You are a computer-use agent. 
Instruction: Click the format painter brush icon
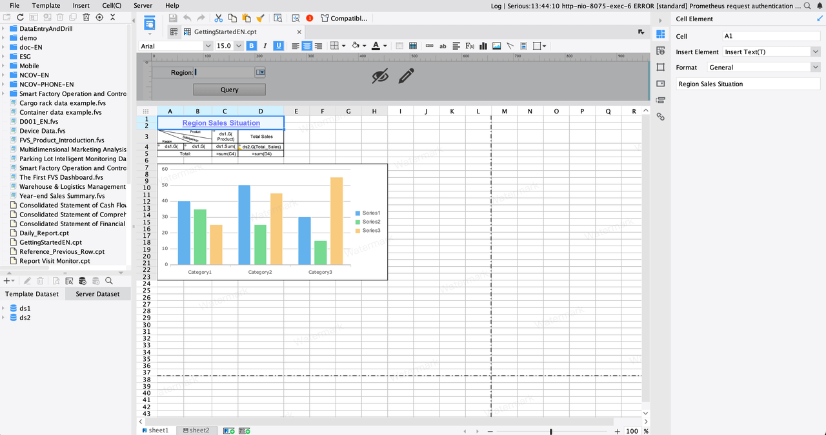point(260,18)
